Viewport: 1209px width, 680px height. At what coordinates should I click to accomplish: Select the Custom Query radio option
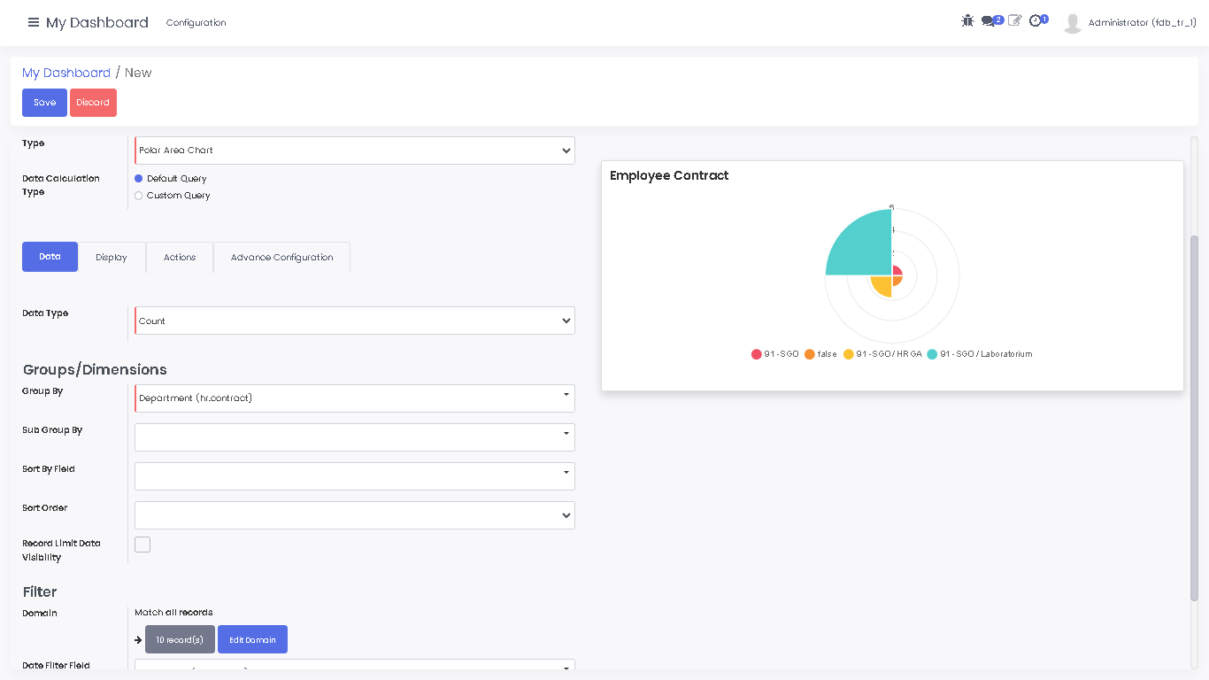139,196
